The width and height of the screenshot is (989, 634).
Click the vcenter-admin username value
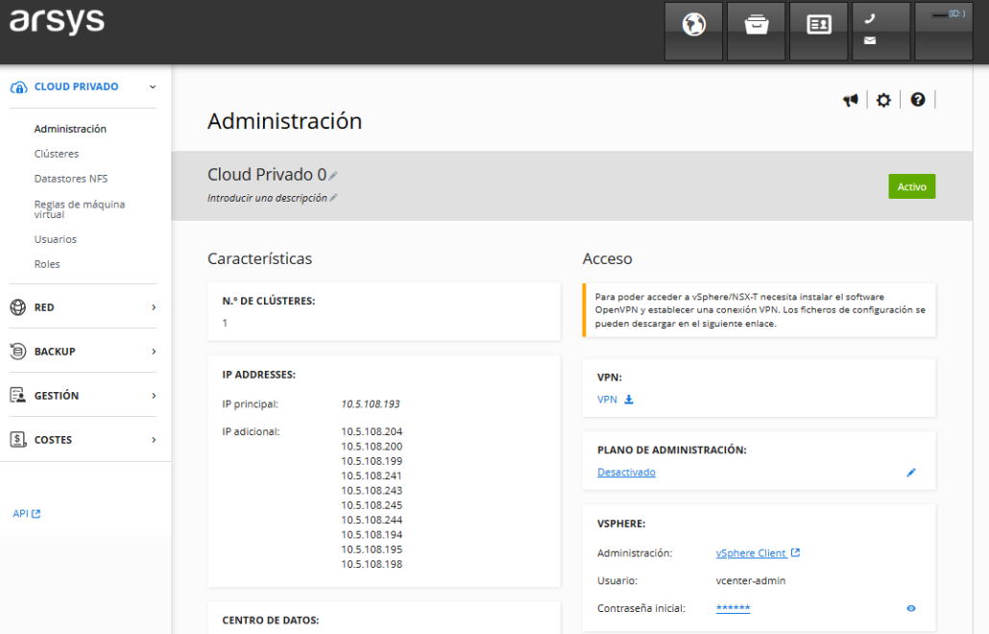pyautogui.click(x=751, y=581)
